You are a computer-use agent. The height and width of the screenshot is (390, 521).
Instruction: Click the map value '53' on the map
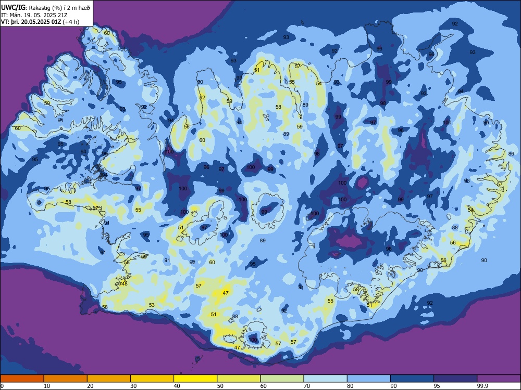point(152,305)
